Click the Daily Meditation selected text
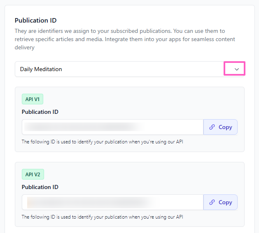 click(x=41, y=69)
